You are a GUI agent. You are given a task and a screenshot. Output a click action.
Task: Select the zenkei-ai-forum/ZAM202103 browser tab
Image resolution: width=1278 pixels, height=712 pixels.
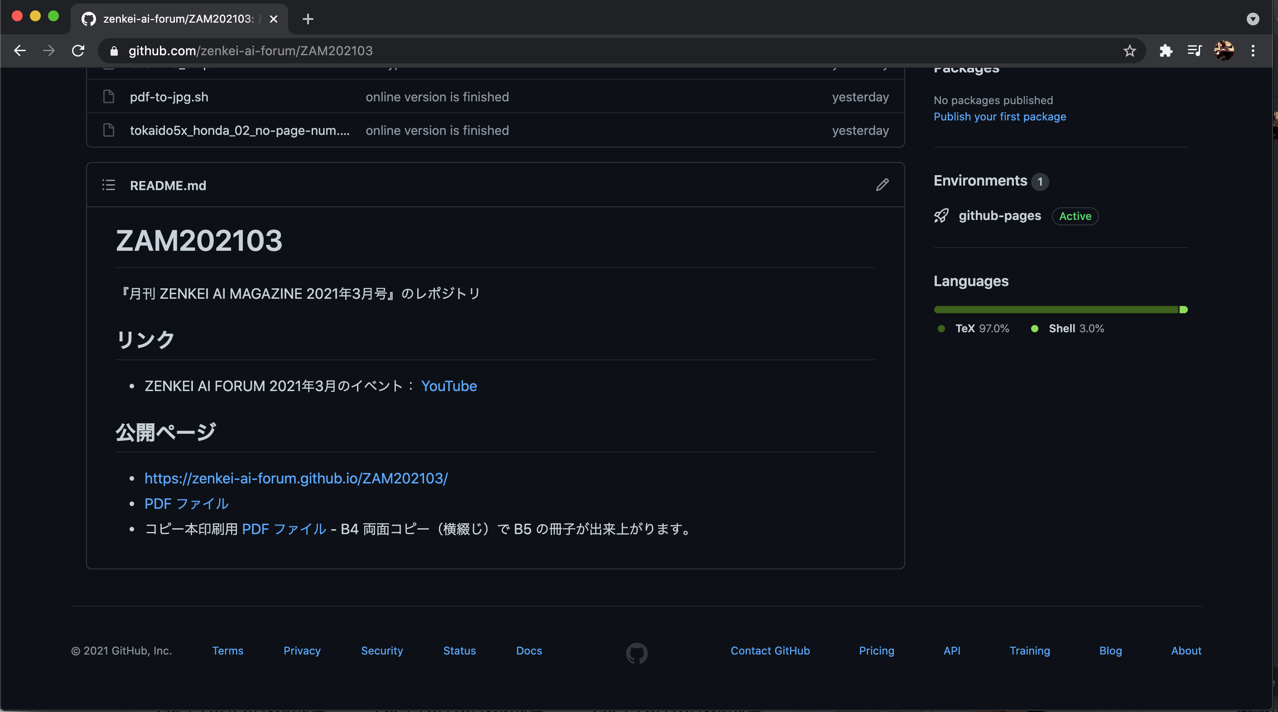[x=178, y=19]
